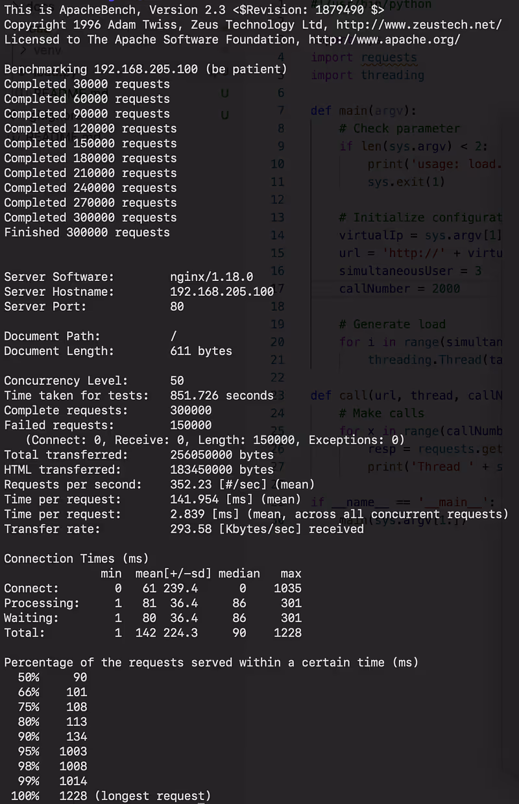Click the Document Length 611 bytes value
This screenshot has height=804, width=519.
click(201, 351)
